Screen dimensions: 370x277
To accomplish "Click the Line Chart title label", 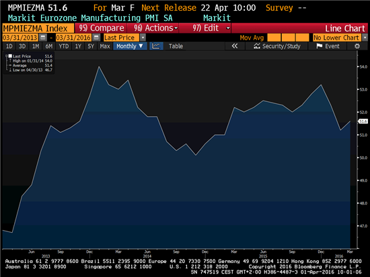I will [345, 28].
